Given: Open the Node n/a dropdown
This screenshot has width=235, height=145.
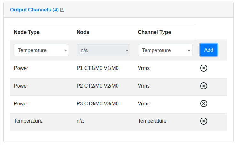Looking at the screenshot, I should (x=103, y=50).
